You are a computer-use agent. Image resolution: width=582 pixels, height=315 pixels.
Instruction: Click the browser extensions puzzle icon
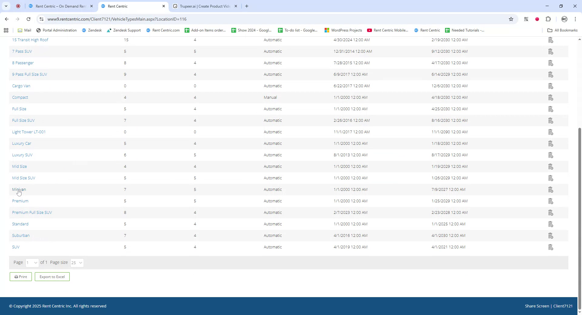click(x=548, y=19)
